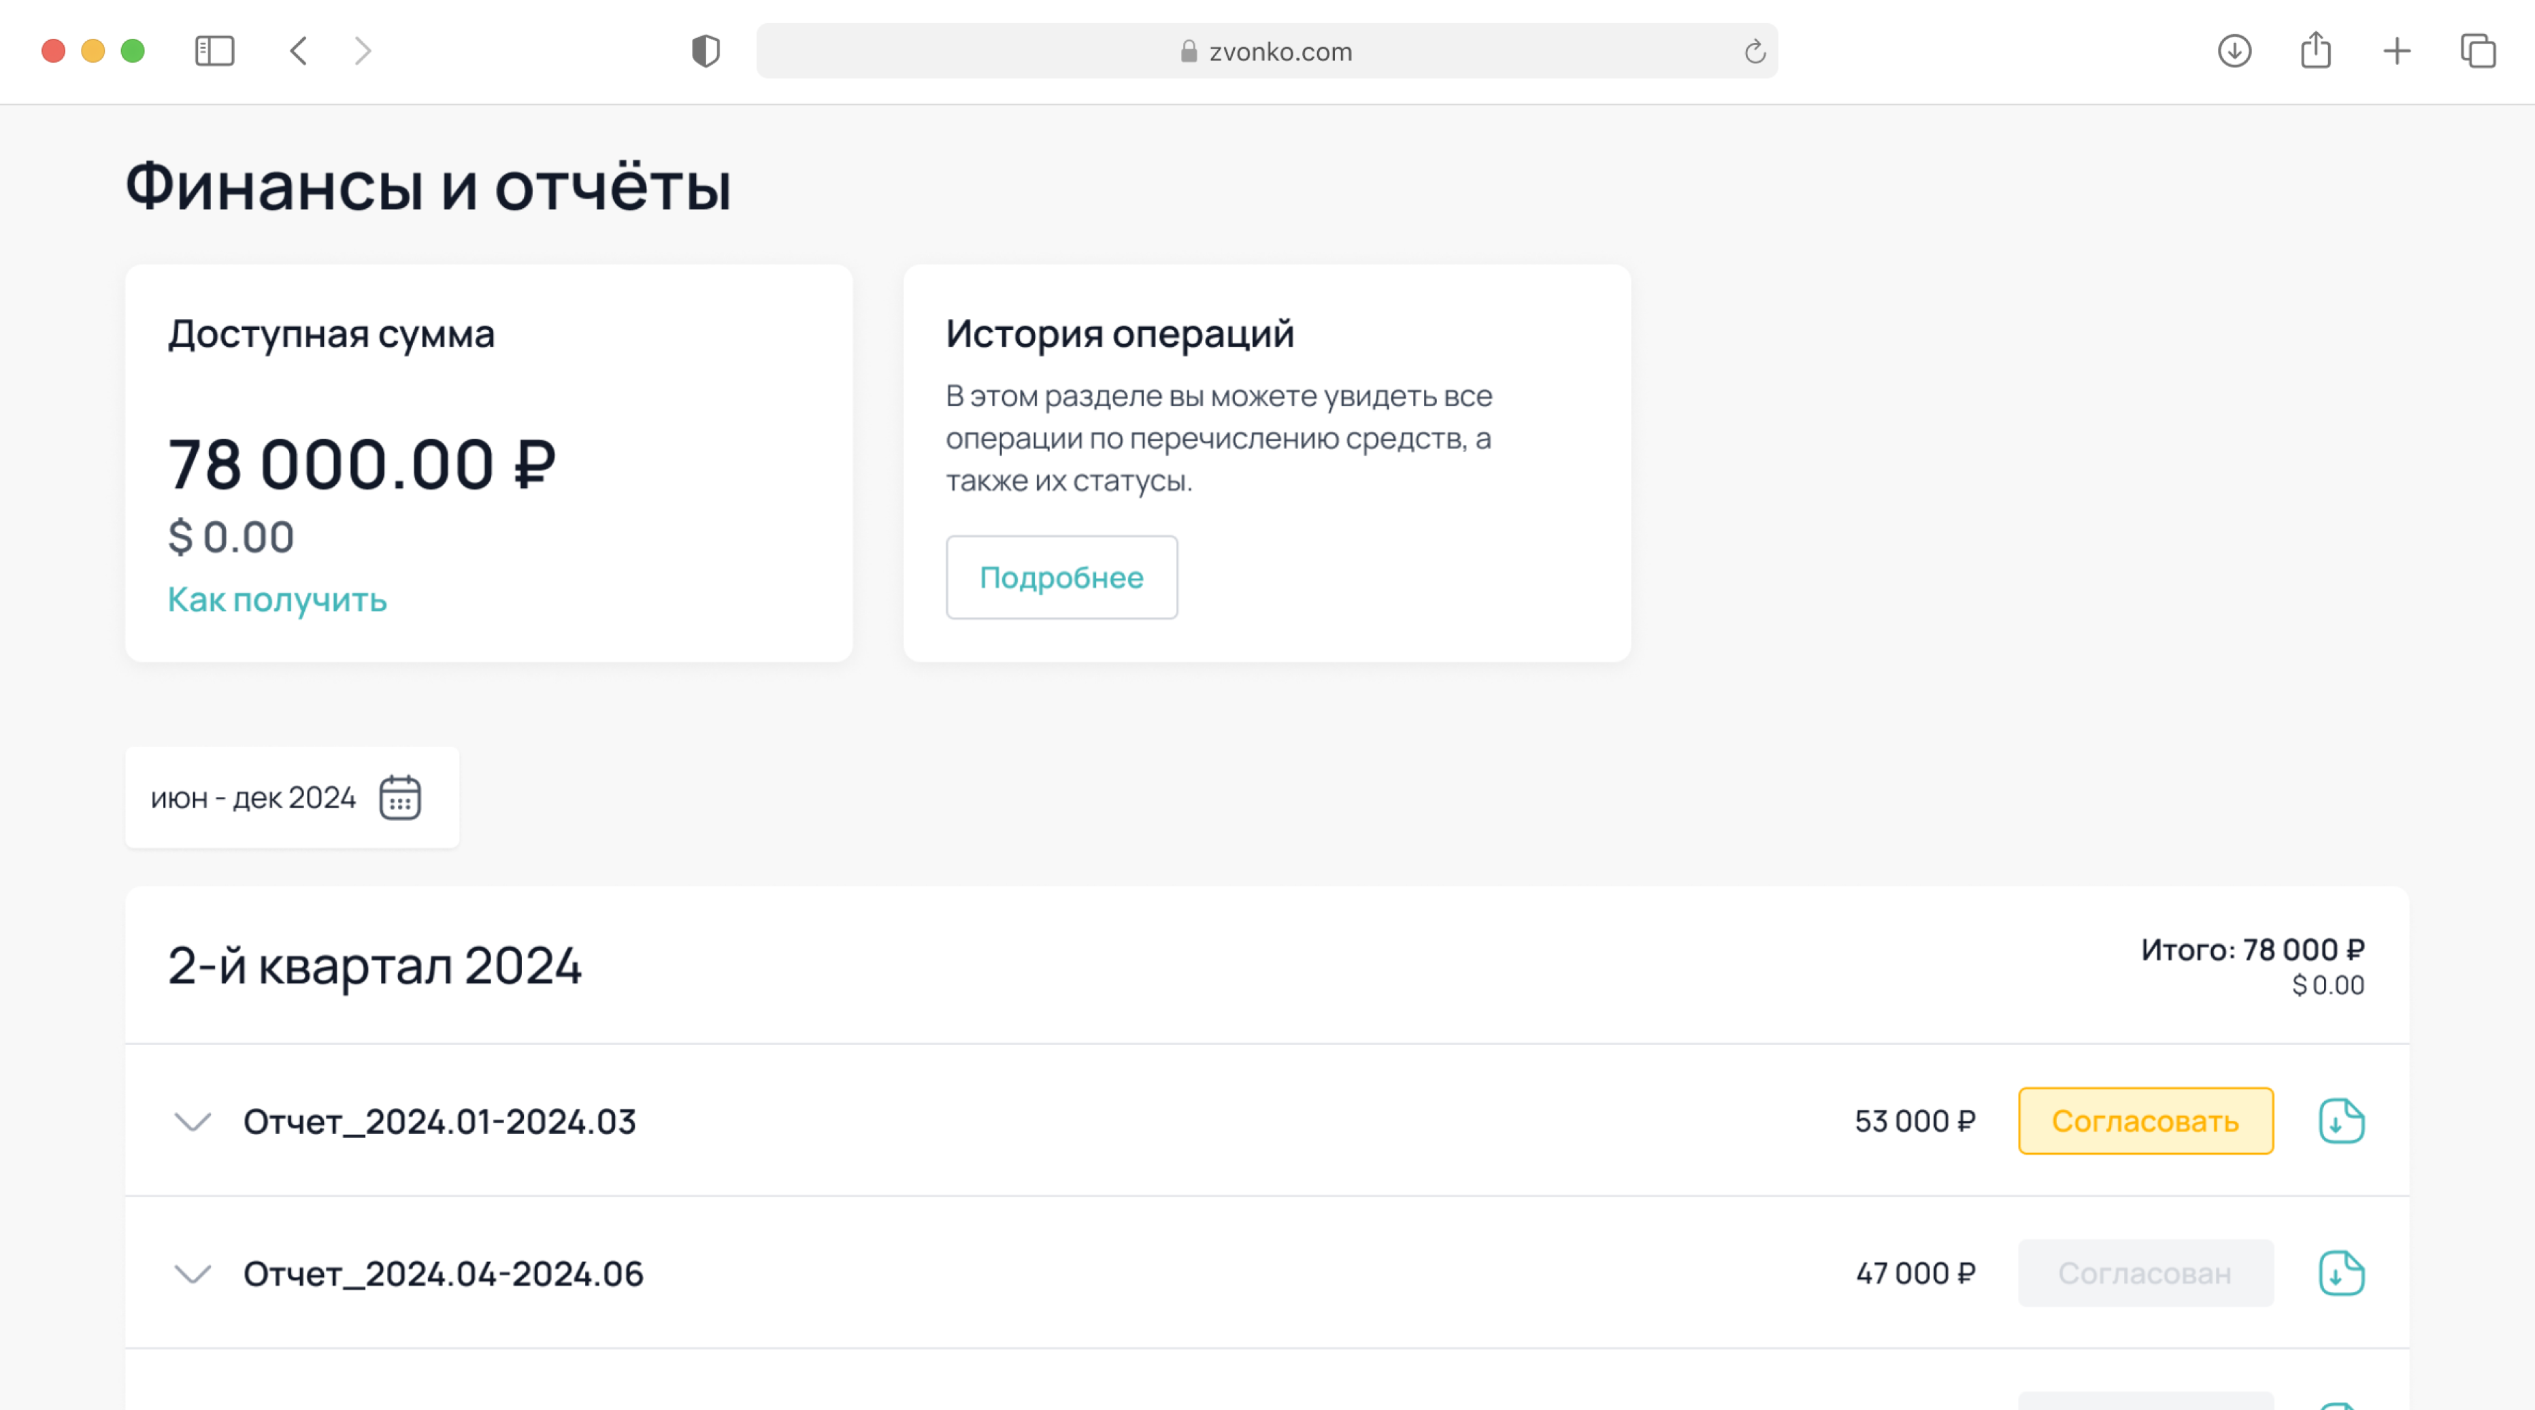Open the privacy shield report icon
Viewport: 2535px width, 1410px height.
[x=706, y=51]
